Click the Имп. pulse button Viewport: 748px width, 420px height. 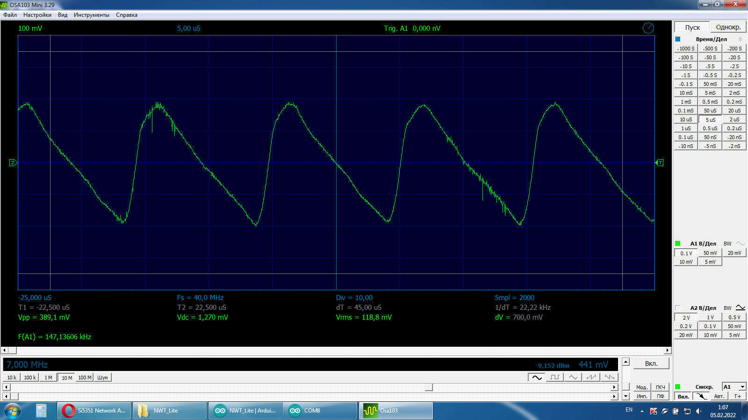[x=642, y=396]
